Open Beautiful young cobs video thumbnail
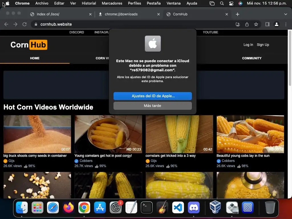This screenshot has width=292, height=219. (x=250, y=134)
